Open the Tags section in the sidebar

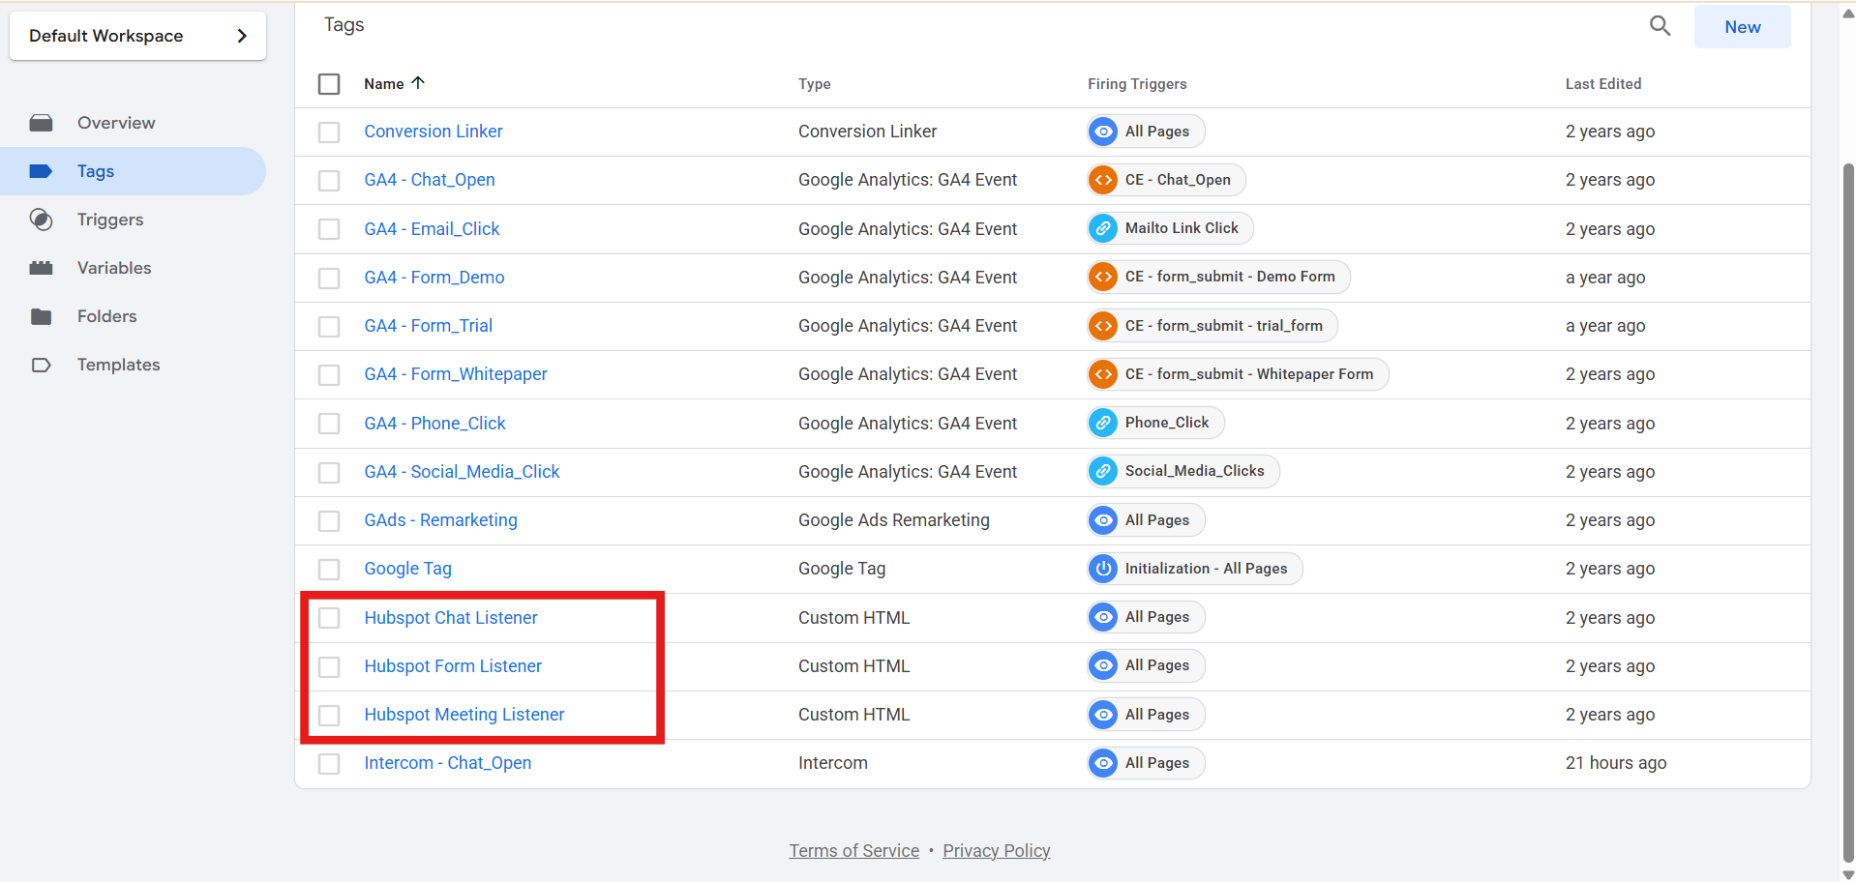[96, 171]
